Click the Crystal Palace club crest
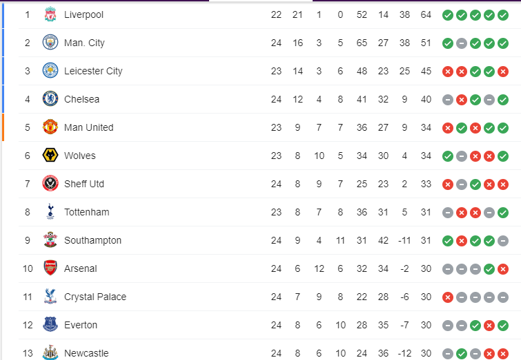 (x=50, y=297)
